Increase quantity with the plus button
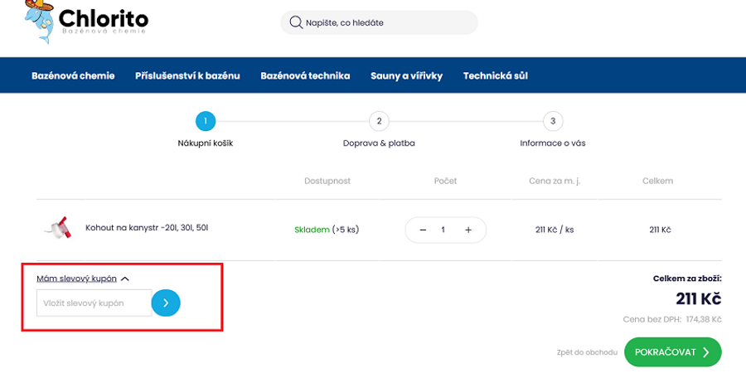This screenshot has width=746, height=373. click(x=468, y=230)
